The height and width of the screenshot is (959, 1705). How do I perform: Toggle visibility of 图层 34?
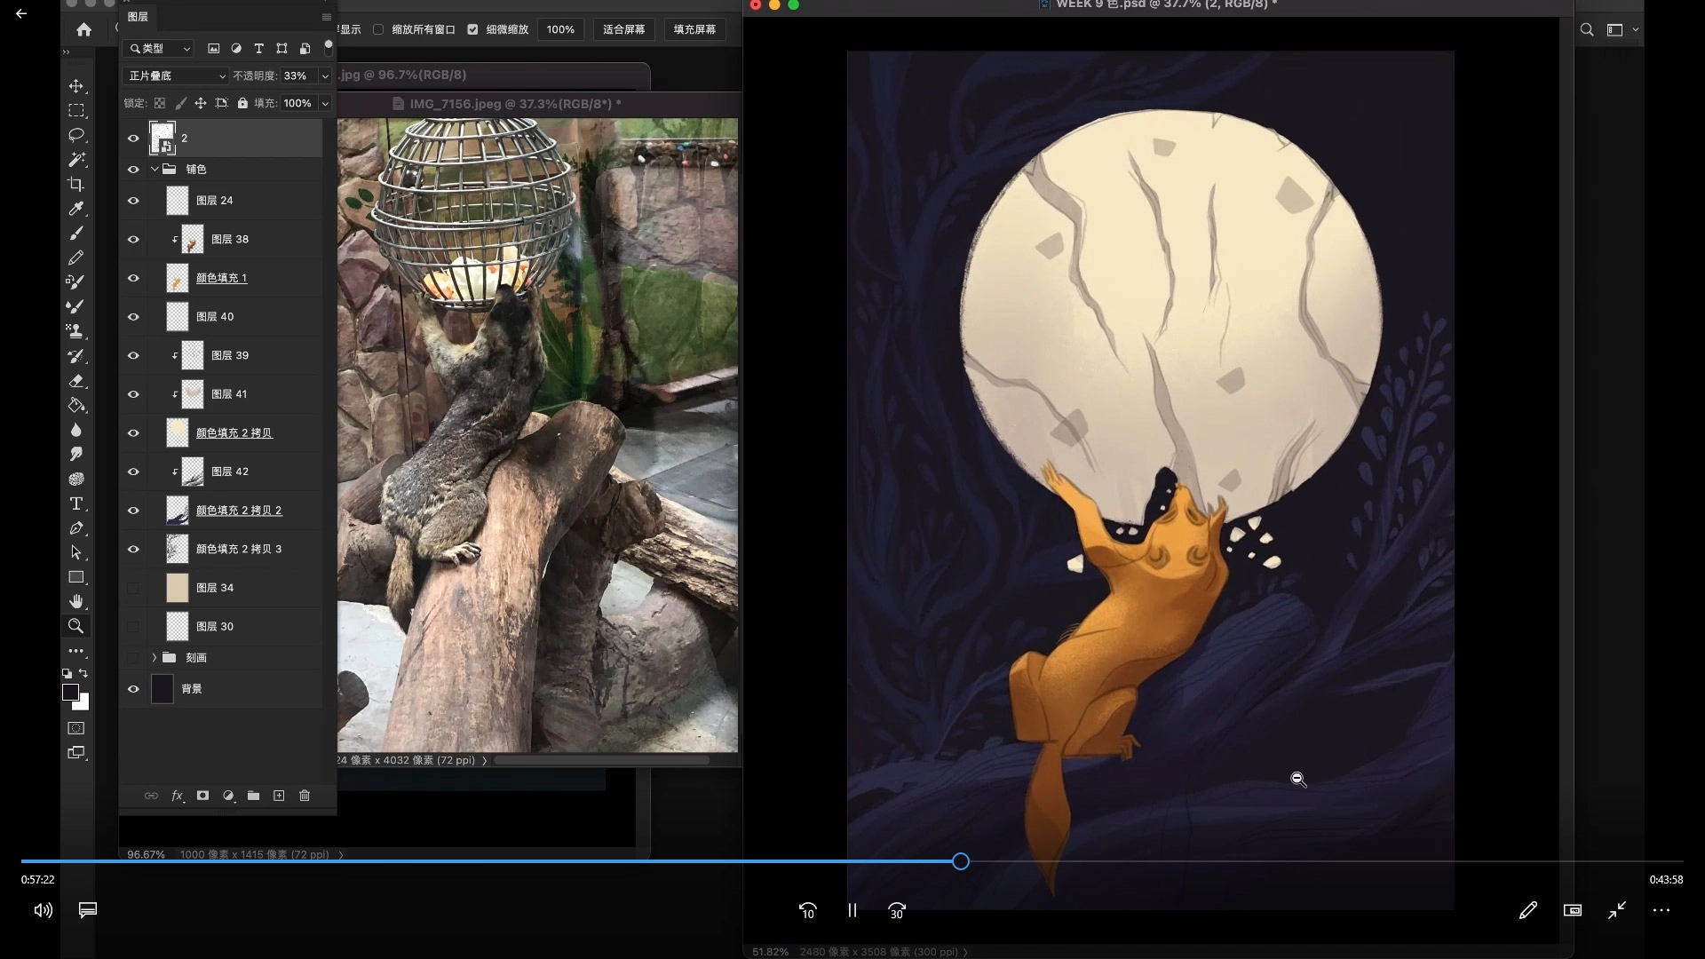click(x=133, y=588)
